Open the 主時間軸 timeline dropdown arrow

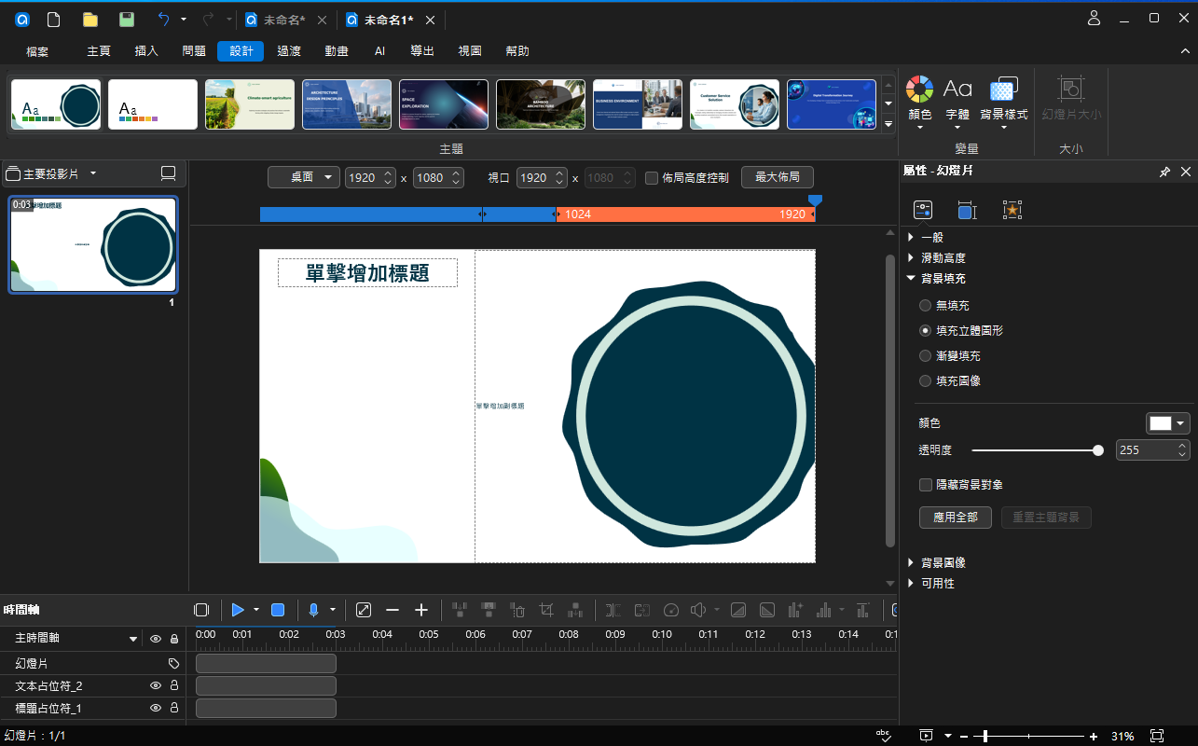tap(133, 639)
